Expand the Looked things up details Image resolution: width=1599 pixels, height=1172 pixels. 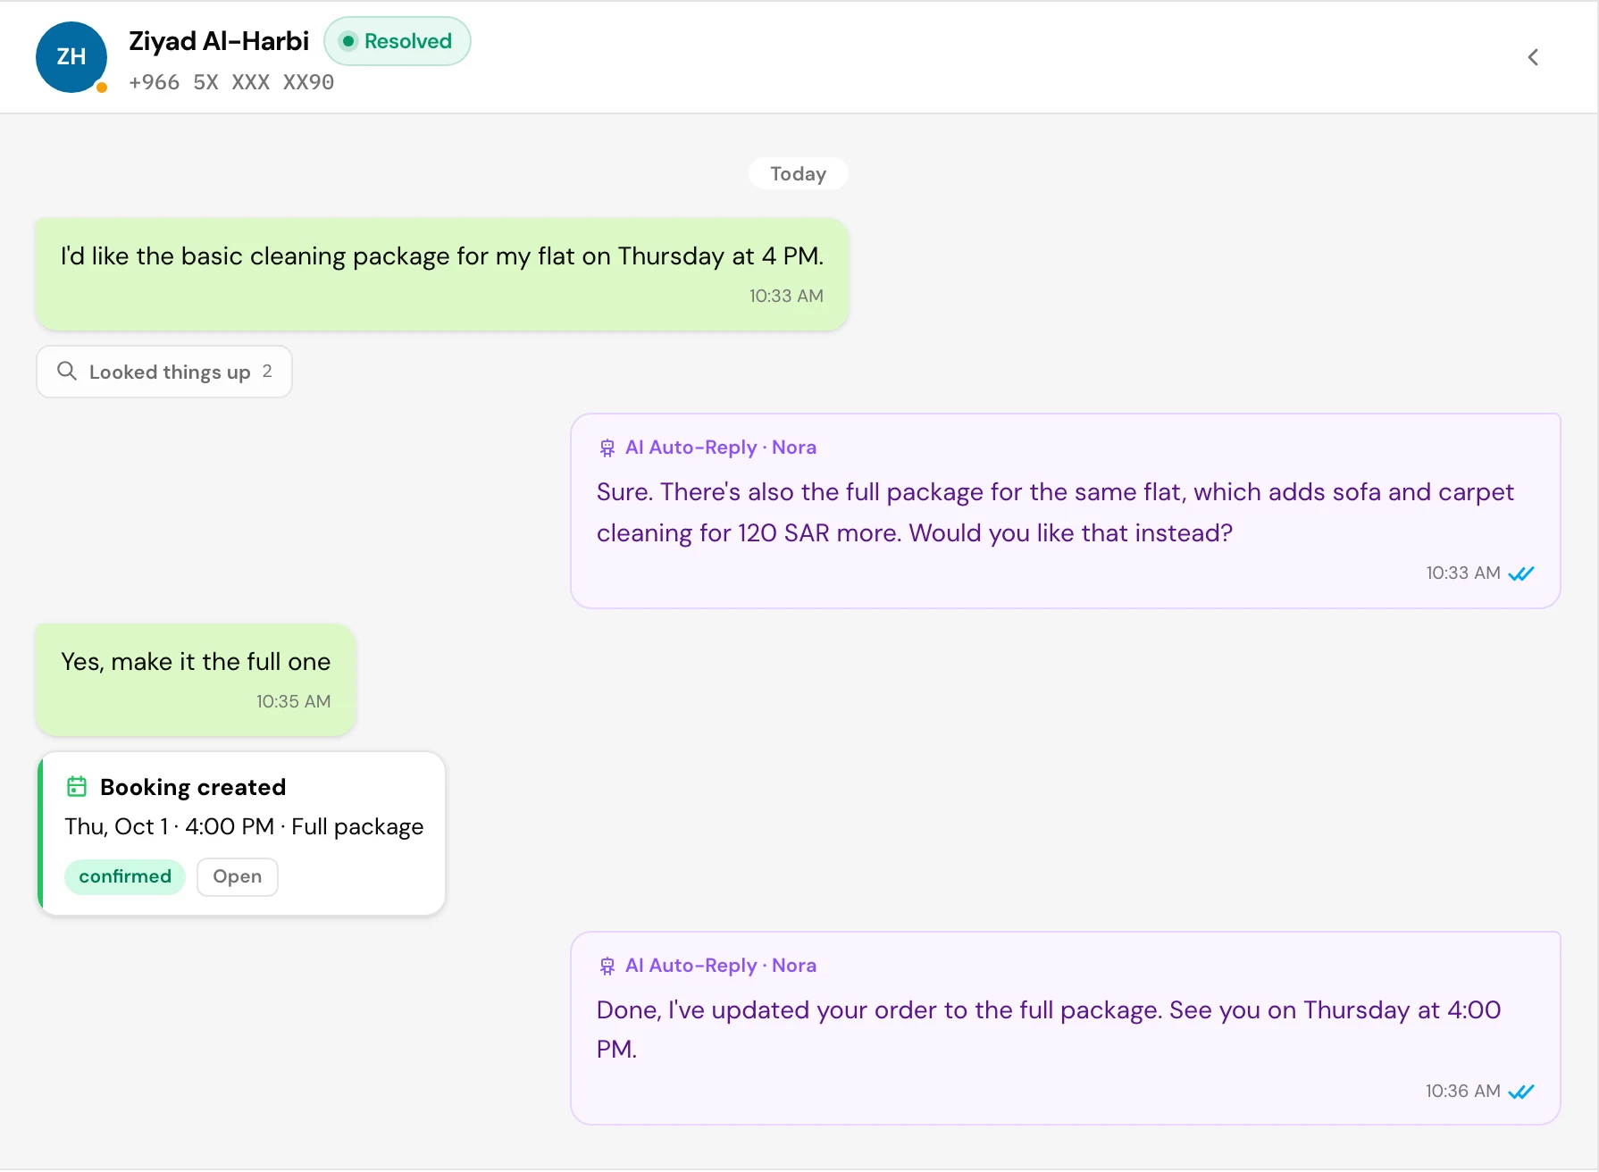tap(164, 372)
